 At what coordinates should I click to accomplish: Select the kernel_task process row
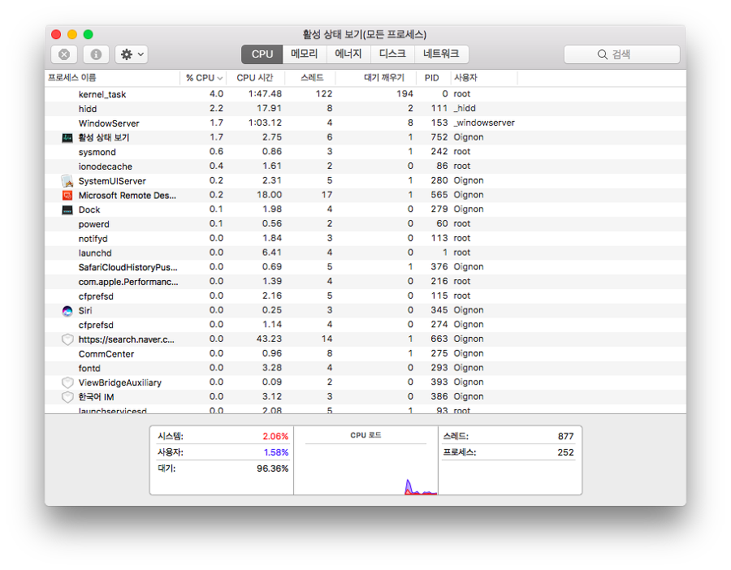365,94
